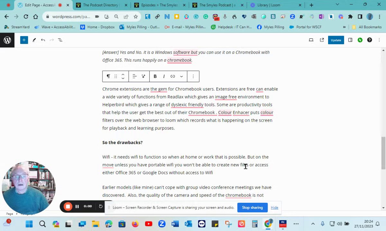The image size is (386, 231).
Task: Open a new Chrome tab
Action: point(311,5)
